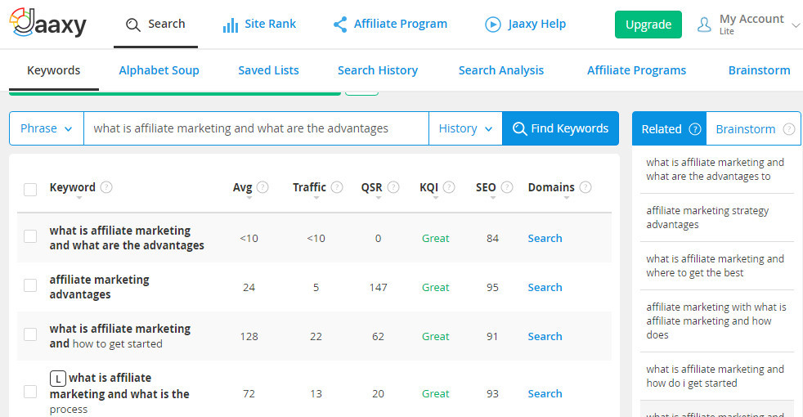Select related 'where to get the best'

pyautogui.click(x=716, y=266)
